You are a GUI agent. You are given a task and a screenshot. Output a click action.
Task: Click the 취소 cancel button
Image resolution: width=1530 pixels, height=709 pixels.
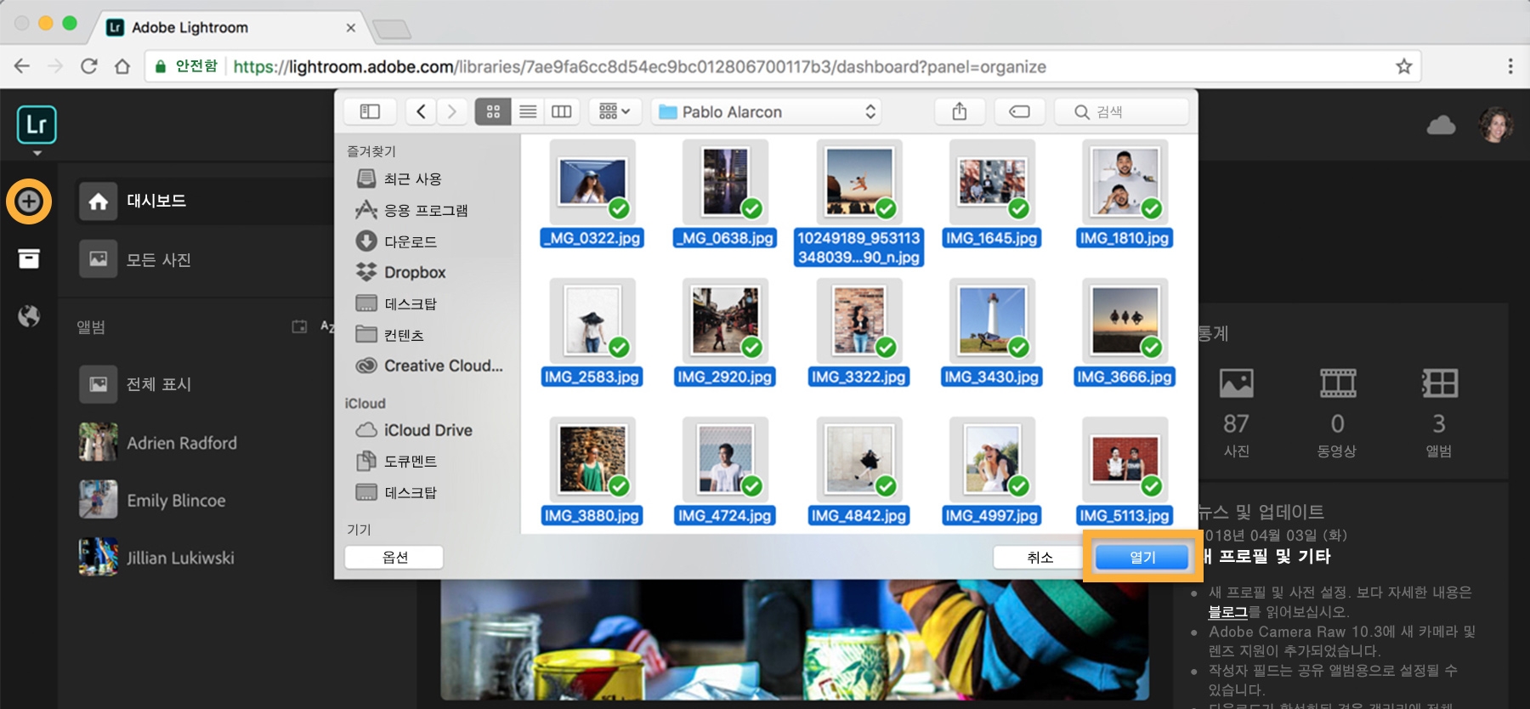click(1040, 557)
